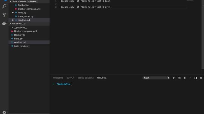Select the Terminal tab
The height and width of the screenshot is (114, 204).
[102, 78]
